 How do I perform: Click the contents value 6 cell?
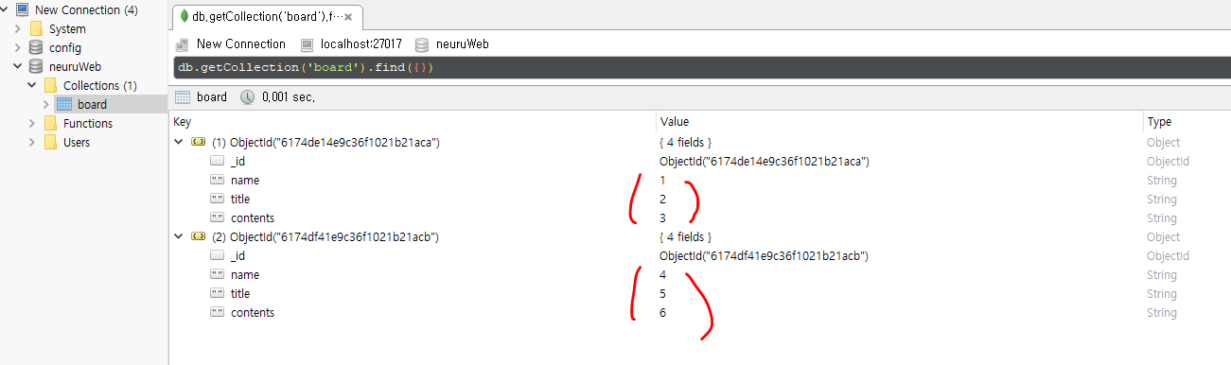(662, 313)
